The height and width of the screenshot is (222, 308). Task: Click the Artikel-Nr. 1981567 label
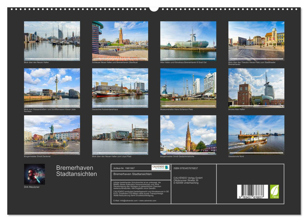pyautogui.click(x=124, y=168)
